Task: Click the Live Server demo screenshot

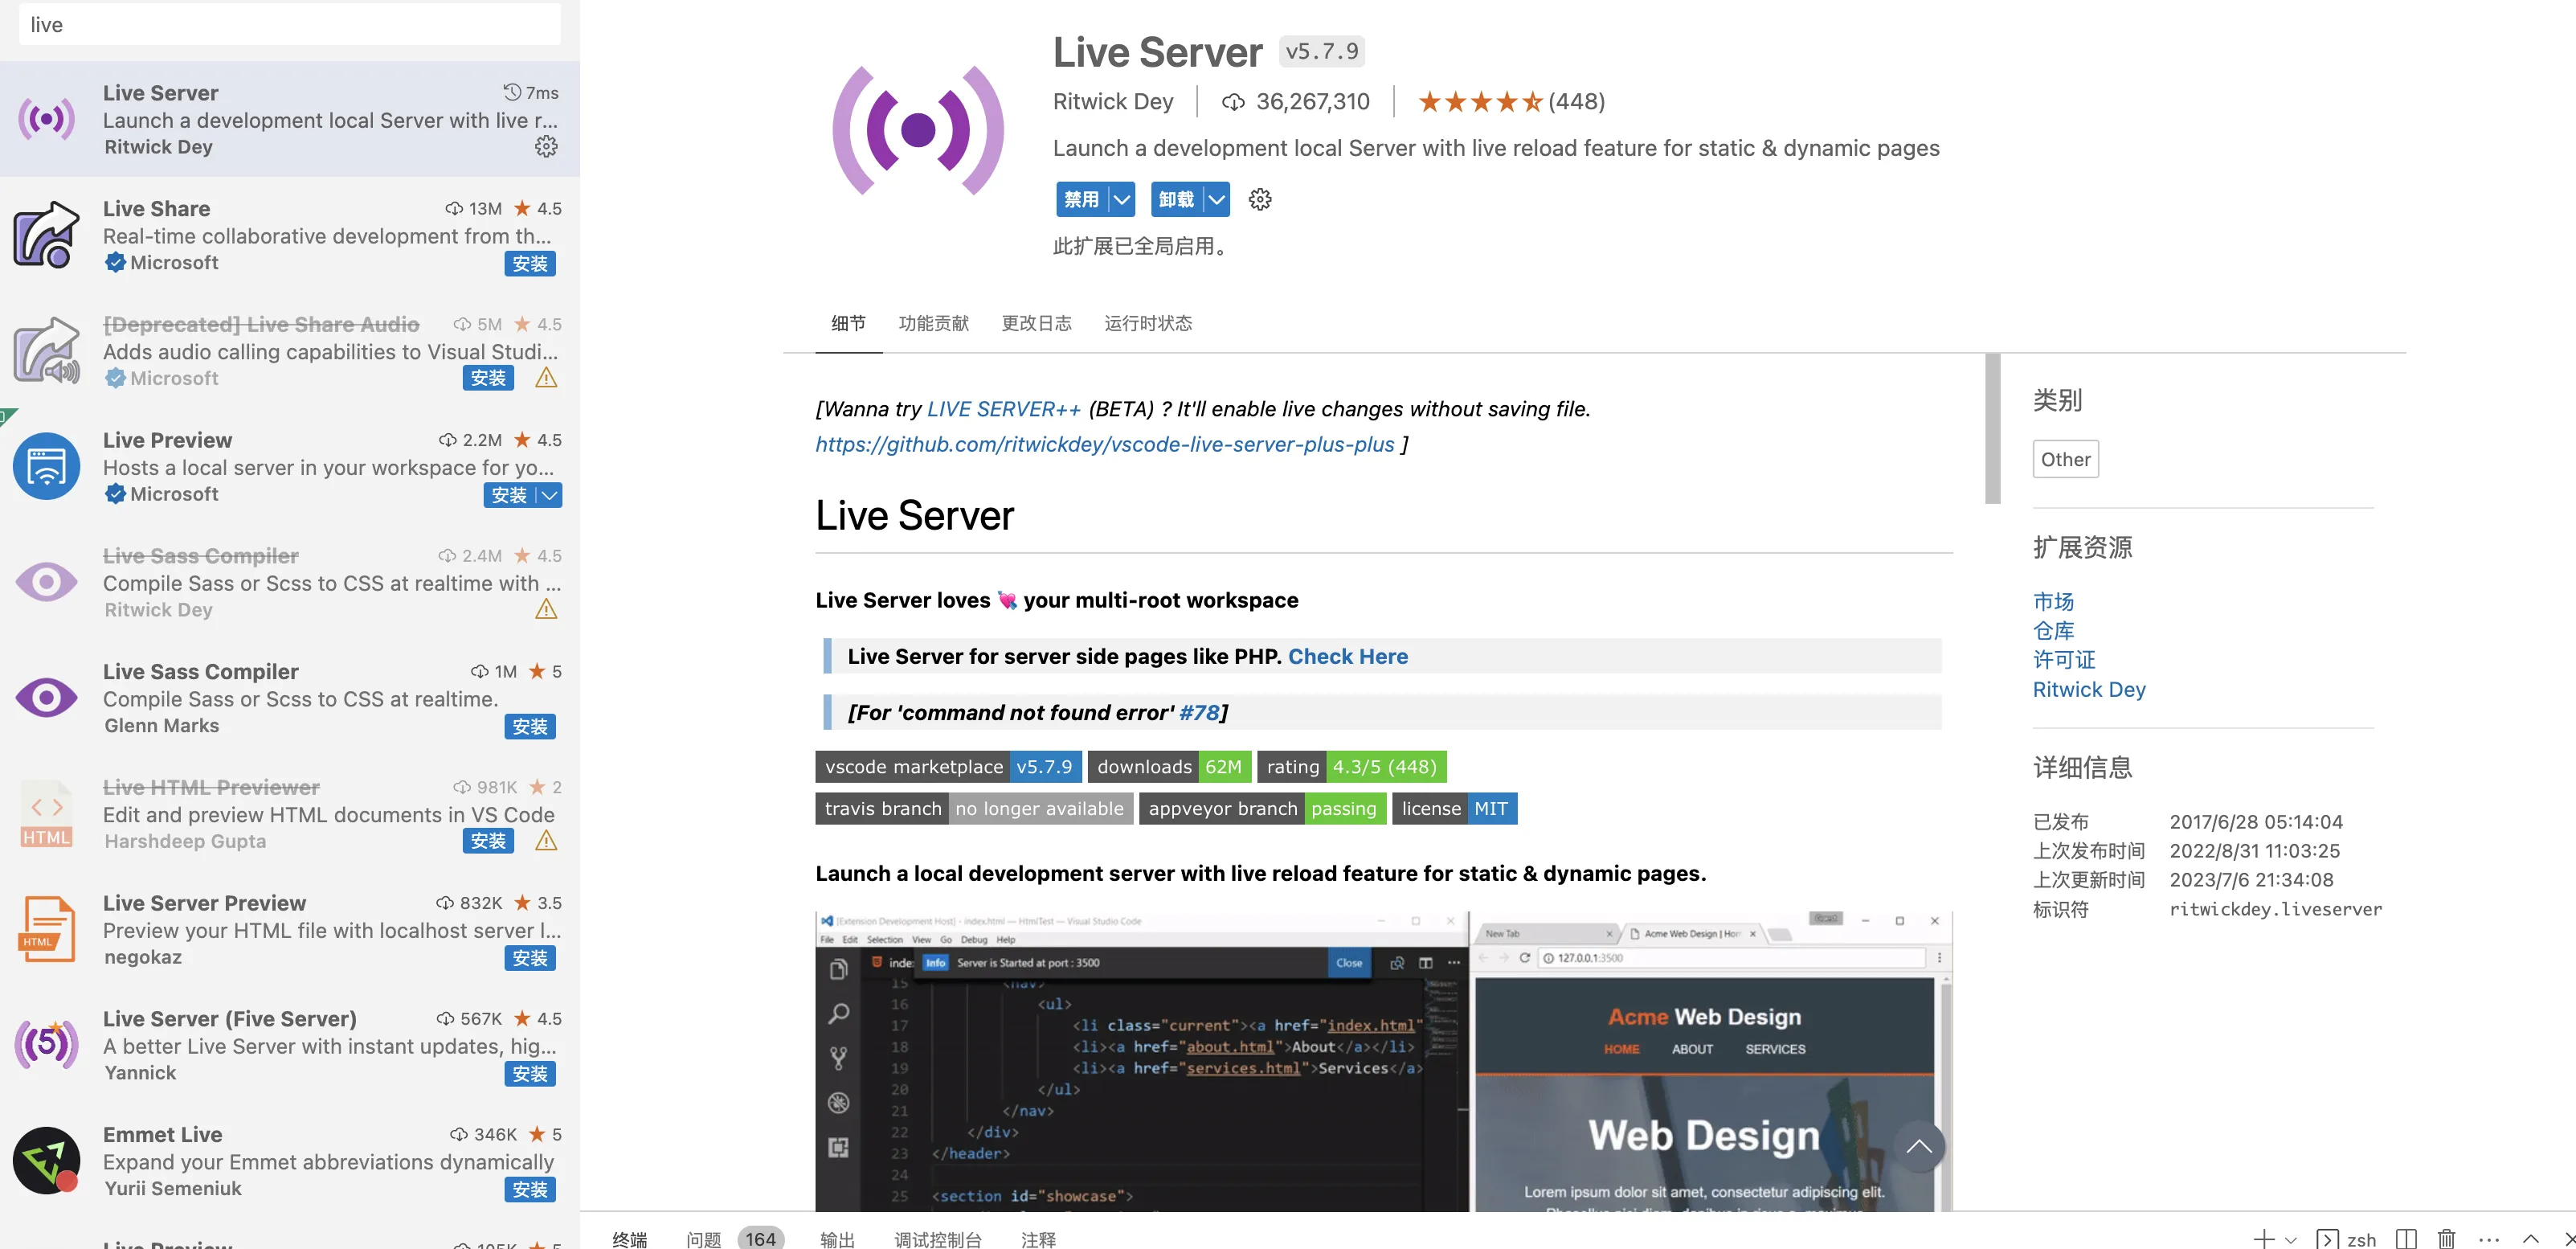Action: [1383, 1060]
